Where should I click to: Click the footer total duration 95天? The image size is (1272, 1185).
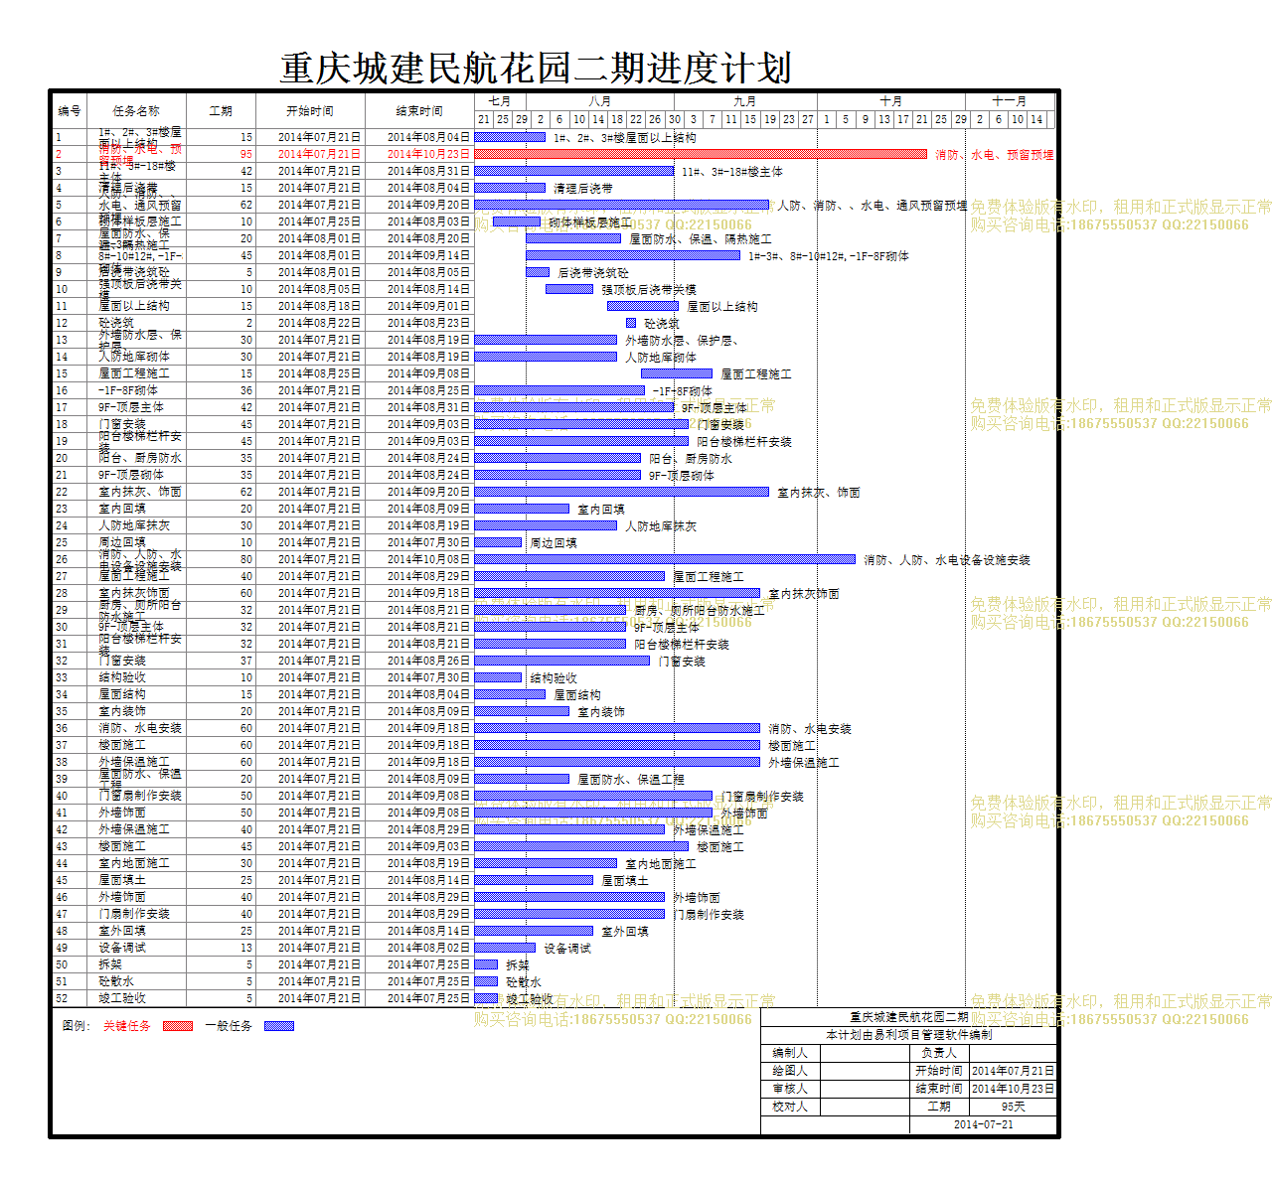[x=1013, y=1107]
